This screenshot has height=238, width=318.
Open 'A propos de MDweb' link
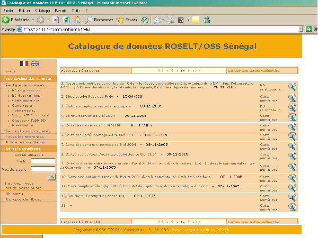pyautogui.click(x=23, y=199)
